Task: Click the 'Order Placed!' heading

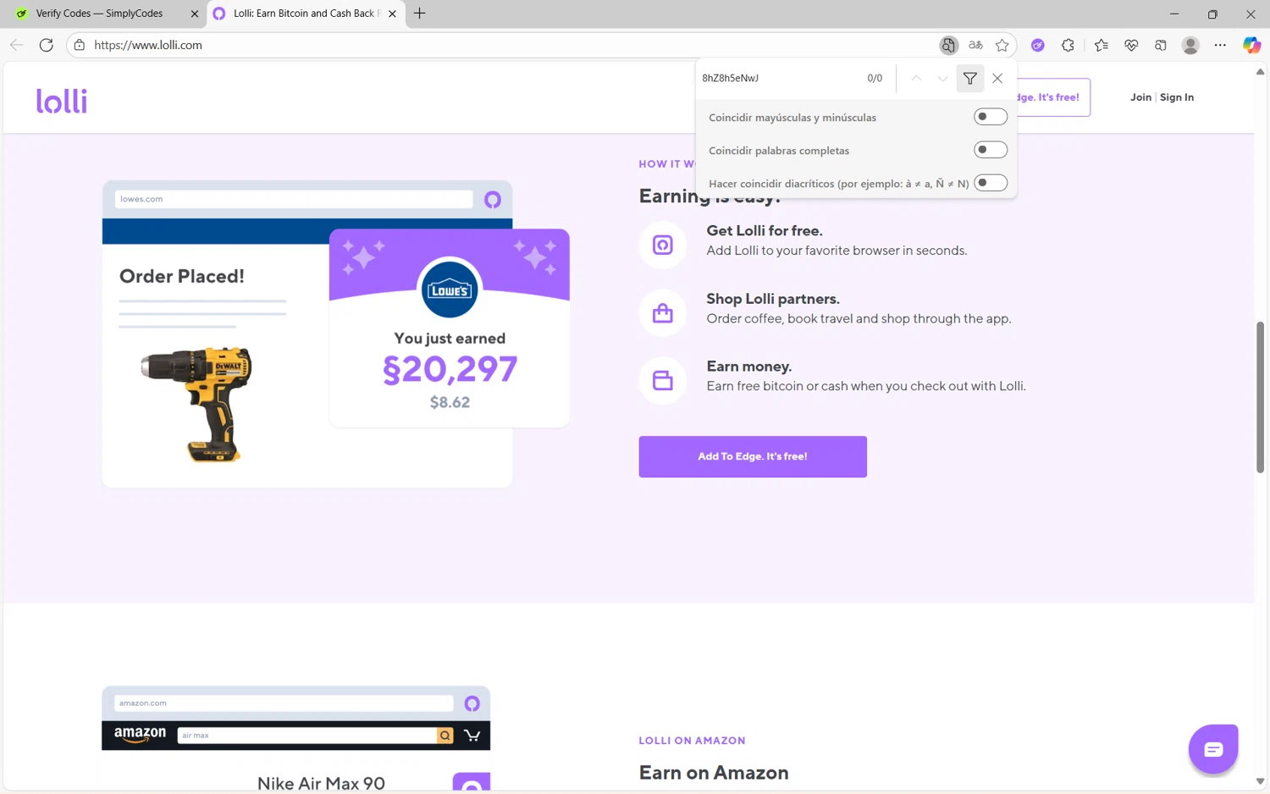Action: click(182, 276)
